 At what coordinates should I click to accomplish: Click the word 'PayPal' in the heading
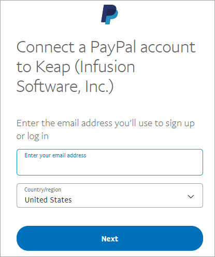tap(113, 47)
